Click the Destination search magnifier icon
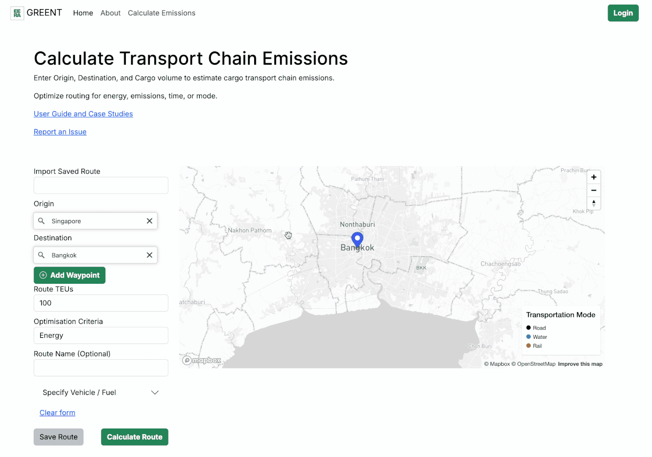This screenshot has height=457, width=652. [42, 255]
